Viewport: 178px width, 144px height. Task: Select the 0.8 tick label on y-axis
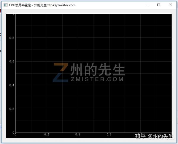click(x=12, y=38)
